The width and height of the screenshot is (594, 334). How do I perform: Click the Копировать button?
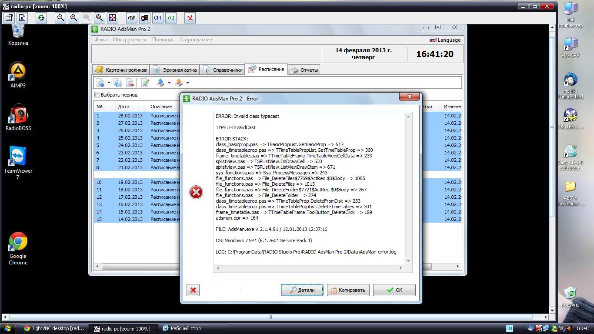click(x=348, y=290)
